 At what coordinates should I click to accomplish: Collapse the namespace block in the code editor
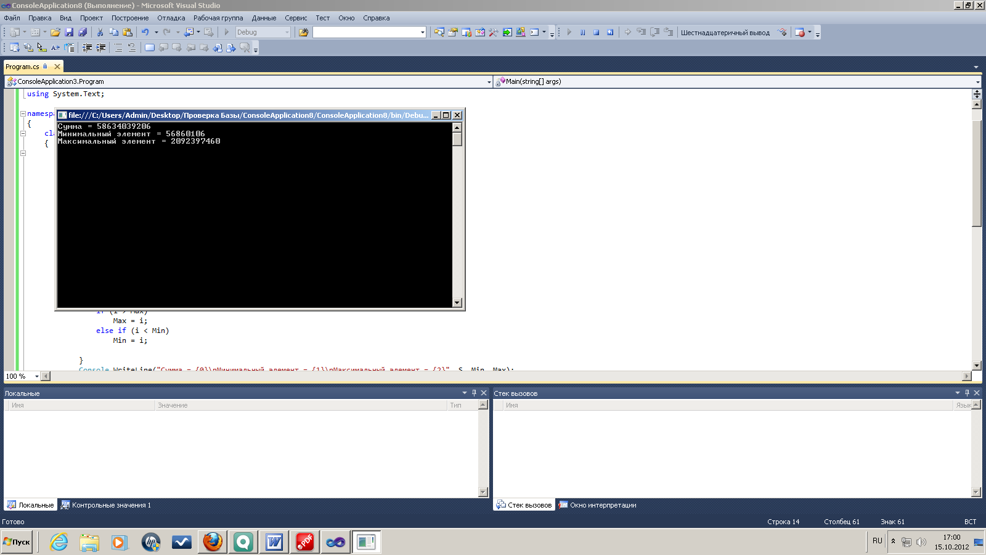point(23,113)
